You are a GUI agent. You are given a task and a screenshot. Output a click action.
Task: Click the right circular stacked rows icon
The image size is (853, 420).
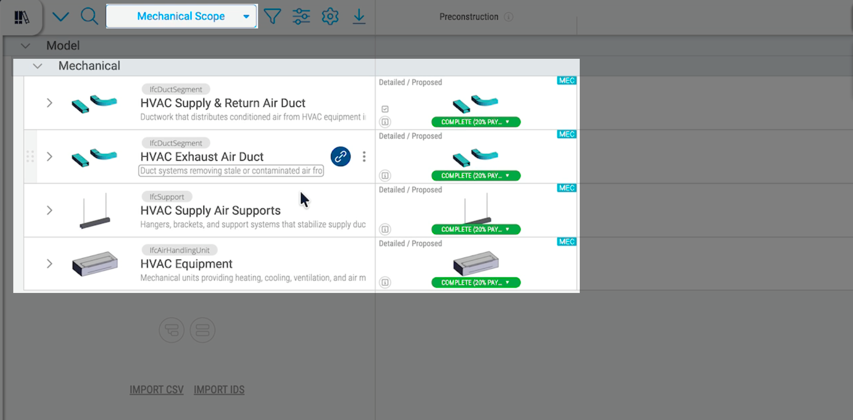tap(203, 330)
